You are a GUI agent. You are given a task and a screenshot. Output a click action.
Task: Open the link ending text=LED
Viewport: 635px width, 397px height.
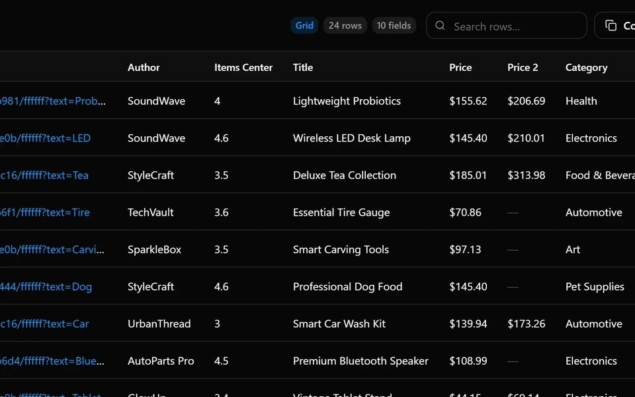45,138
